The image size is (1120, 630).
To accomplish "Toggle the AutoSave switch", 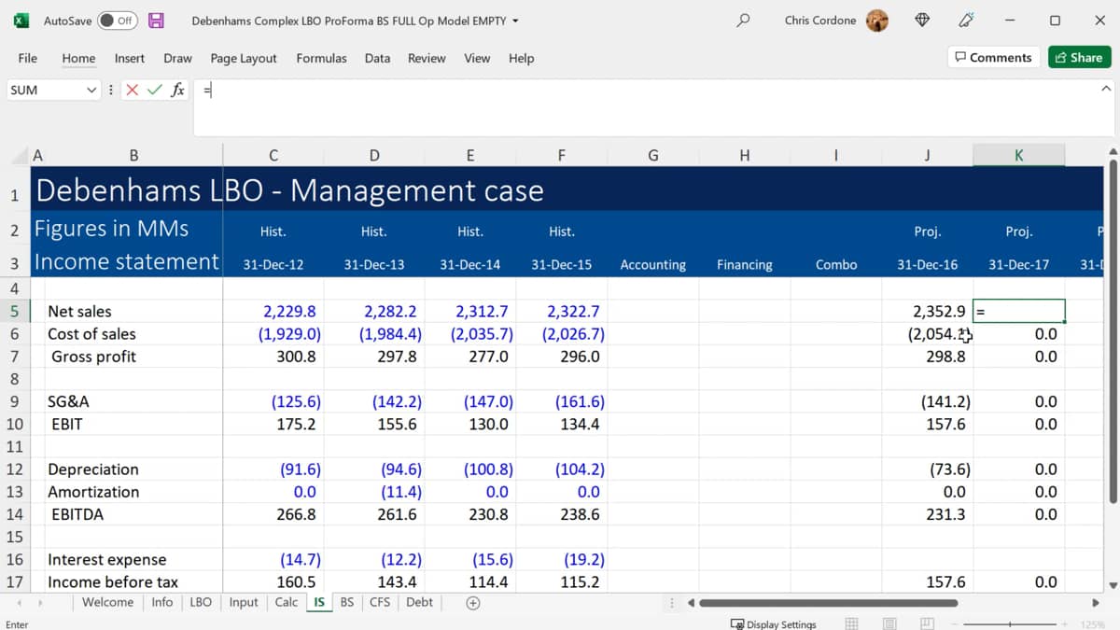I will point(117,21).
